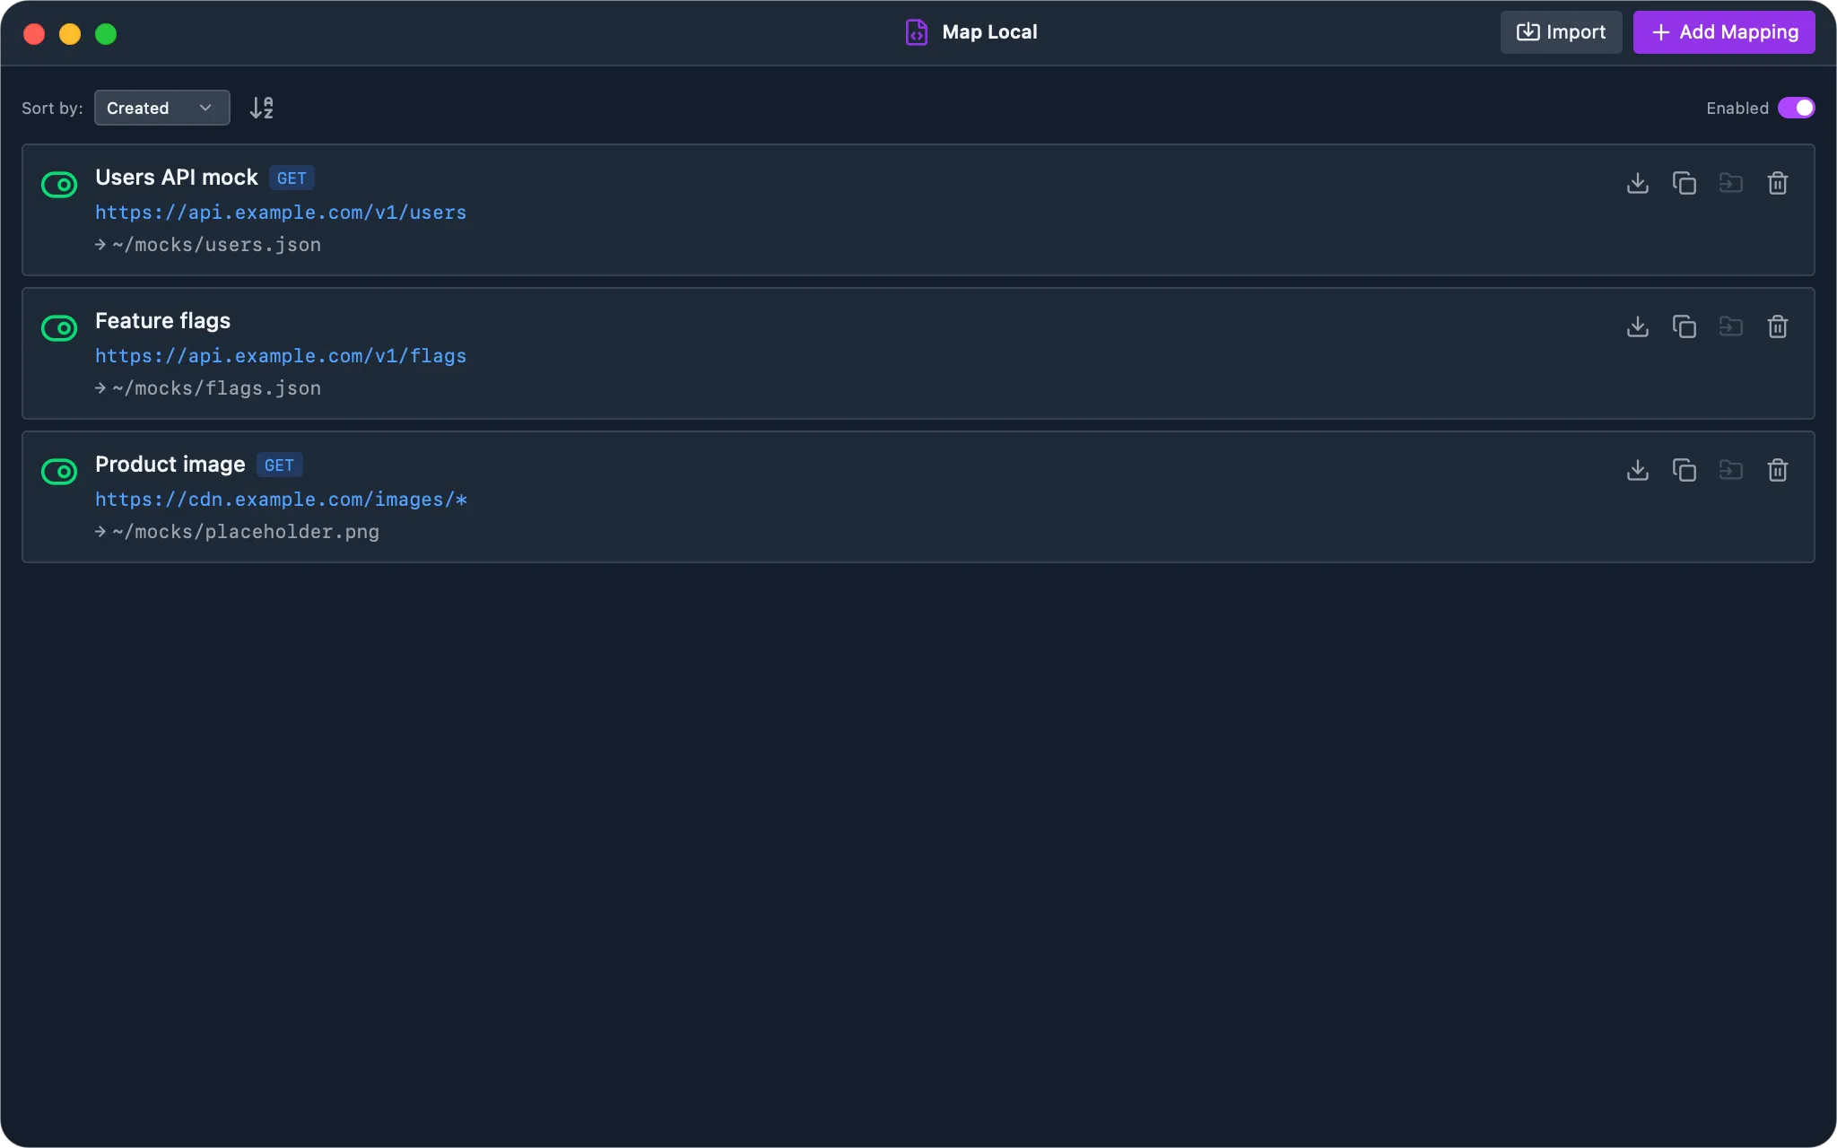Screen dimensions: 1837x1148
Task: Select the Feature flags mapping row title
Action: pos(162,321)
